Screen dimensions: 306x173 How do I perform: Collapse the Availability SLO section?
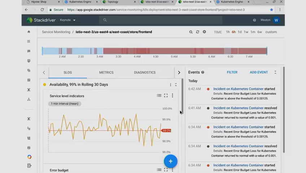[x=176, y=85]
